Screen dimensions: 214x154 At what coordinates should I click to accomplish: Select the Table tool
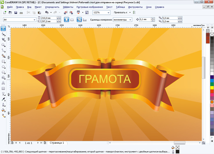coord(3,89)
